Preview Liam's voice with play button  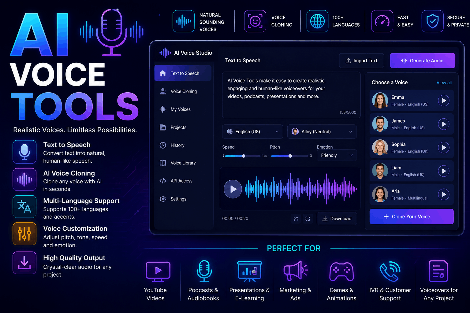444,171
